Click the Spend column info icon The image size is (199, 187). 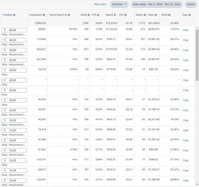point(115,15)
